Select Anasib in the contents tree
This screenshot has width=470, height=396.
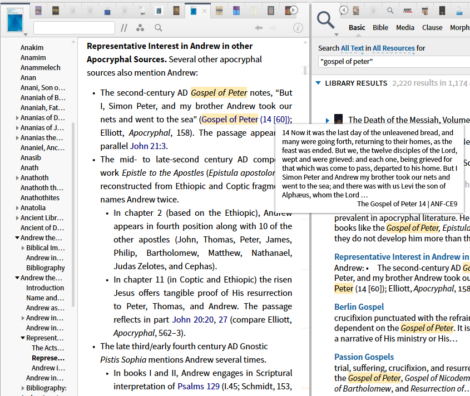(31, 158)
